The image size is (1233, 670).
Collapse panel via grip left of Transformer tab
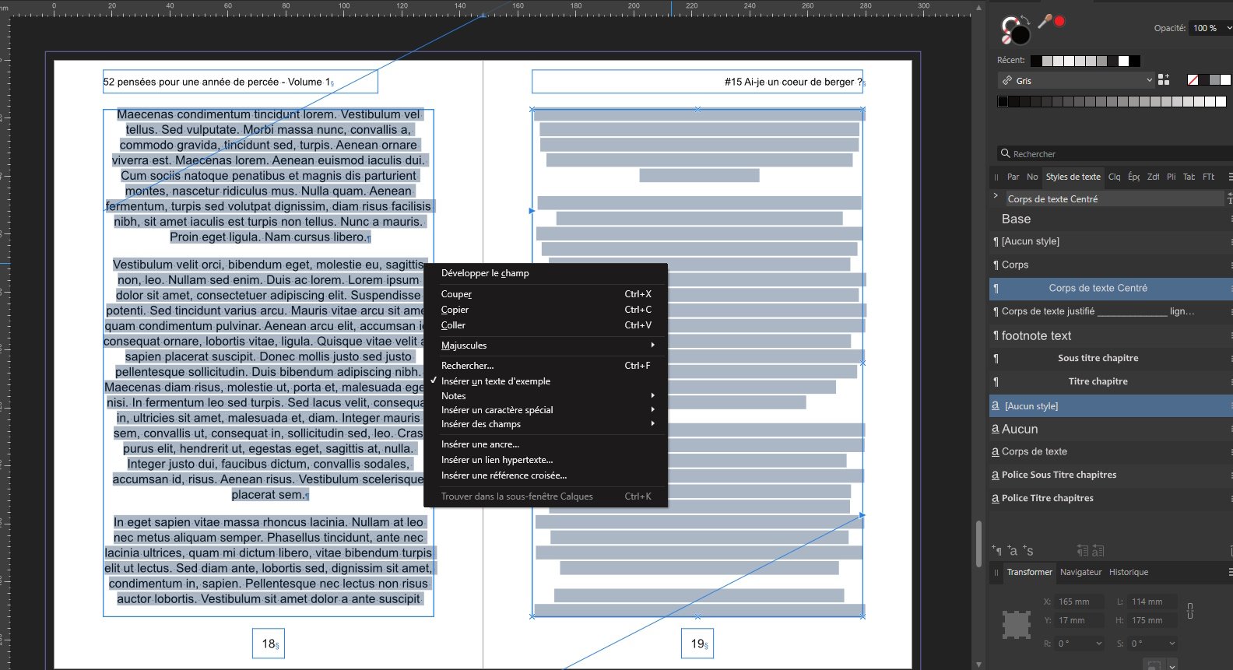click(x=996, y=573)
